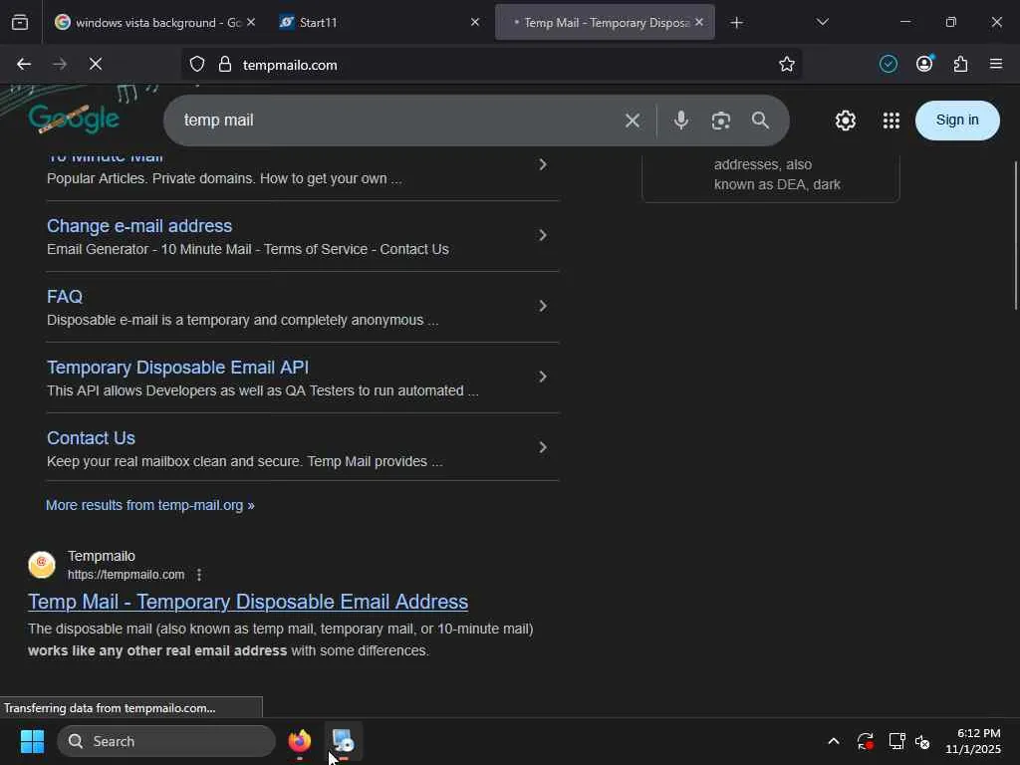The width and height of the screenshot is (1020, 765).
Task: Expand the FAQ sitelink chevron
Action: click(x=543, y=306)
